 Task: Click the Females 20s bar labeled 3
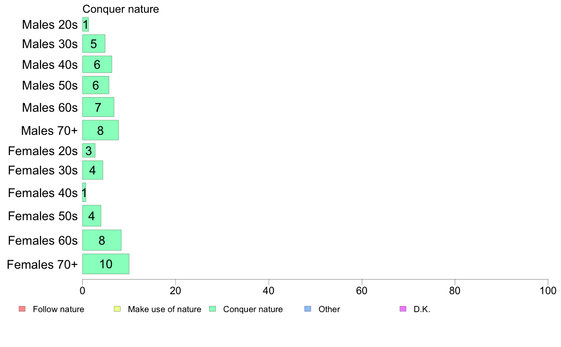[89, 150]
